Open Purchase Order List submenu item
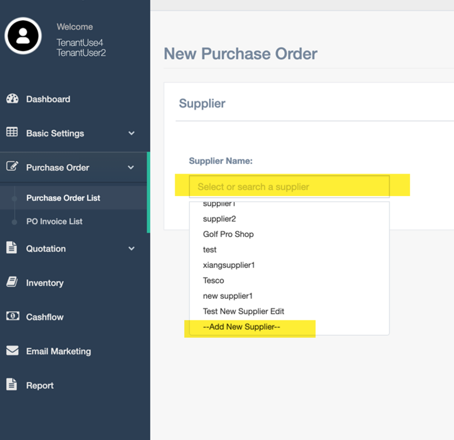 (63, 198)
